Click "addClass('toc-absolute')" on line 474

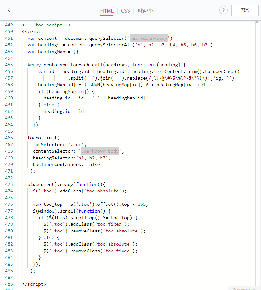pyautogui.click(x=92, y=191)
